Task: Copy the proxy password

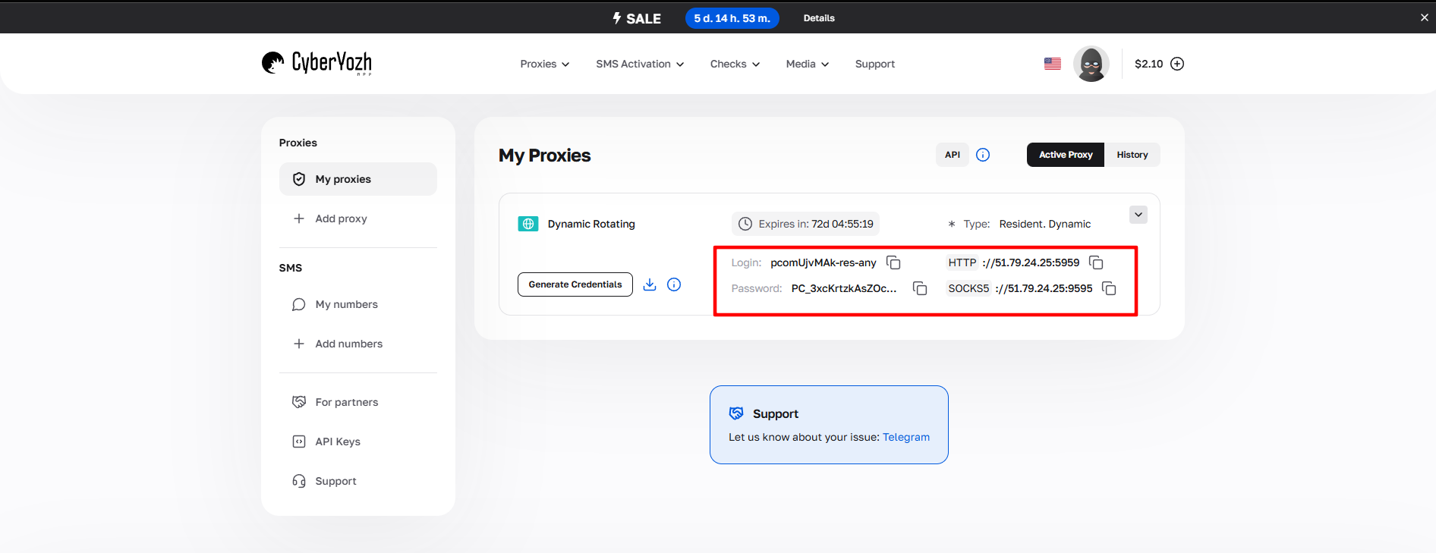Action: (919, 288)
